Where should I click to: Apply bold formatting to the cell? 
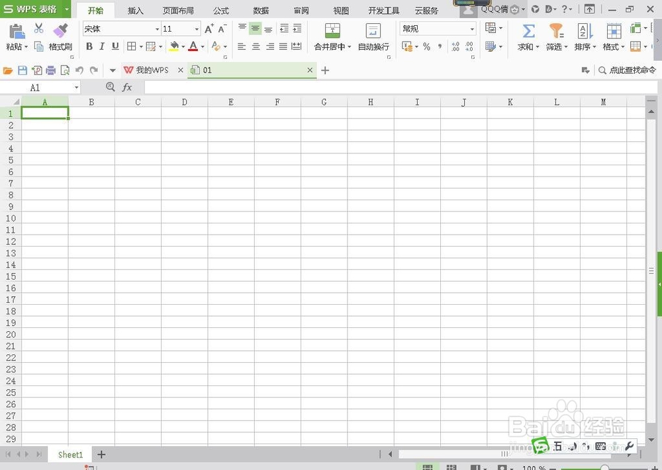coord(89,46)
